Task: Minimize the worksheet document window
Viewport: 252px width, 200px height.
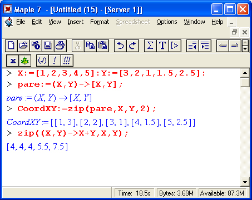Action: coord(231,23)
